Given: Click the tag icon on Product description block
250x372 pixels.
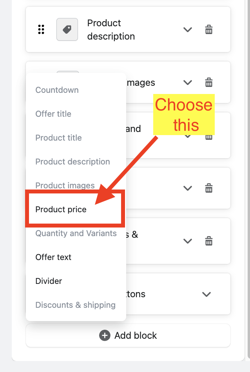Looking at the screenshot, I should point(67,29).
